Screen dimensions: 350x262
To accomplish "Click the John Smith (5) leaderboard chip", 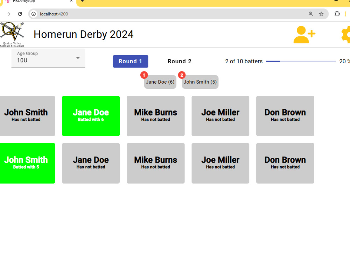I will 200,82.
